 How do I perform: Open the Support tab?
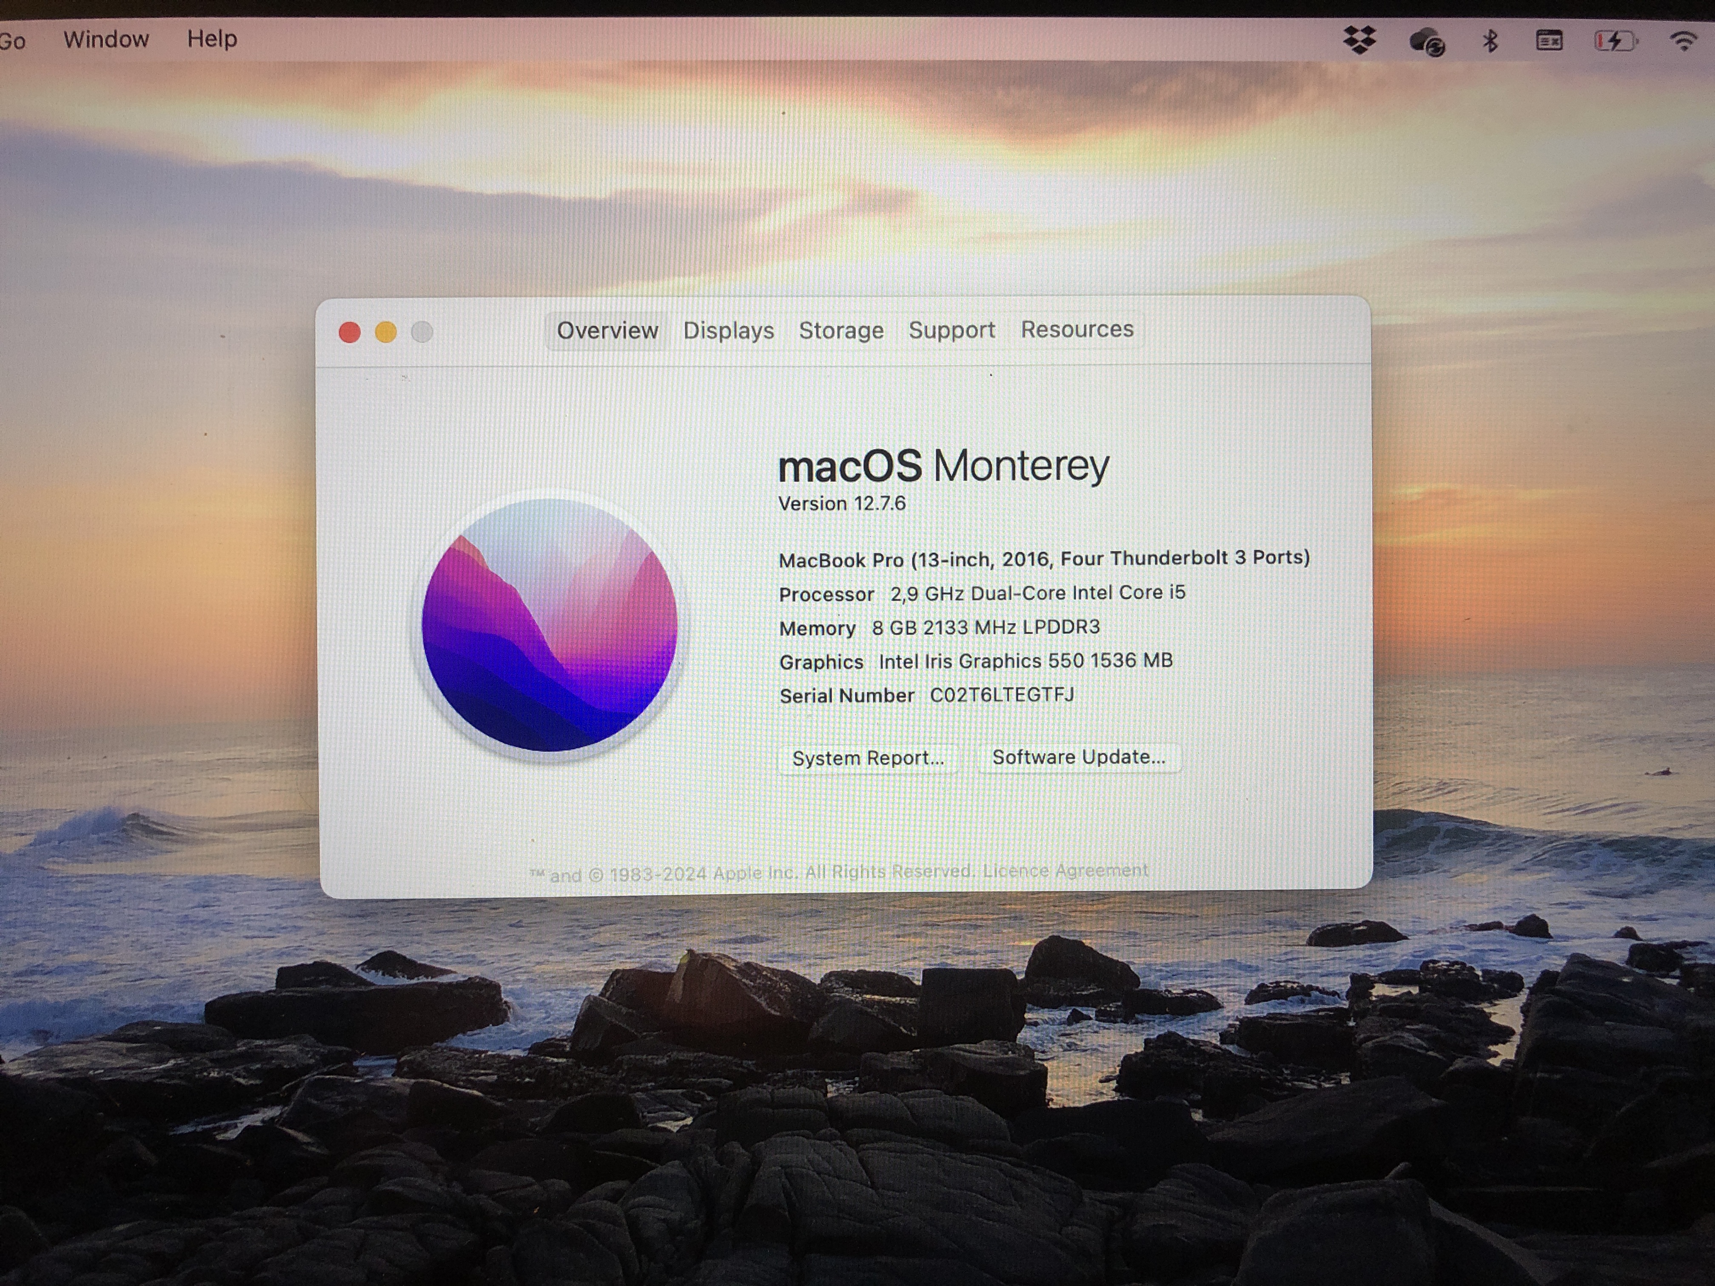952,330
